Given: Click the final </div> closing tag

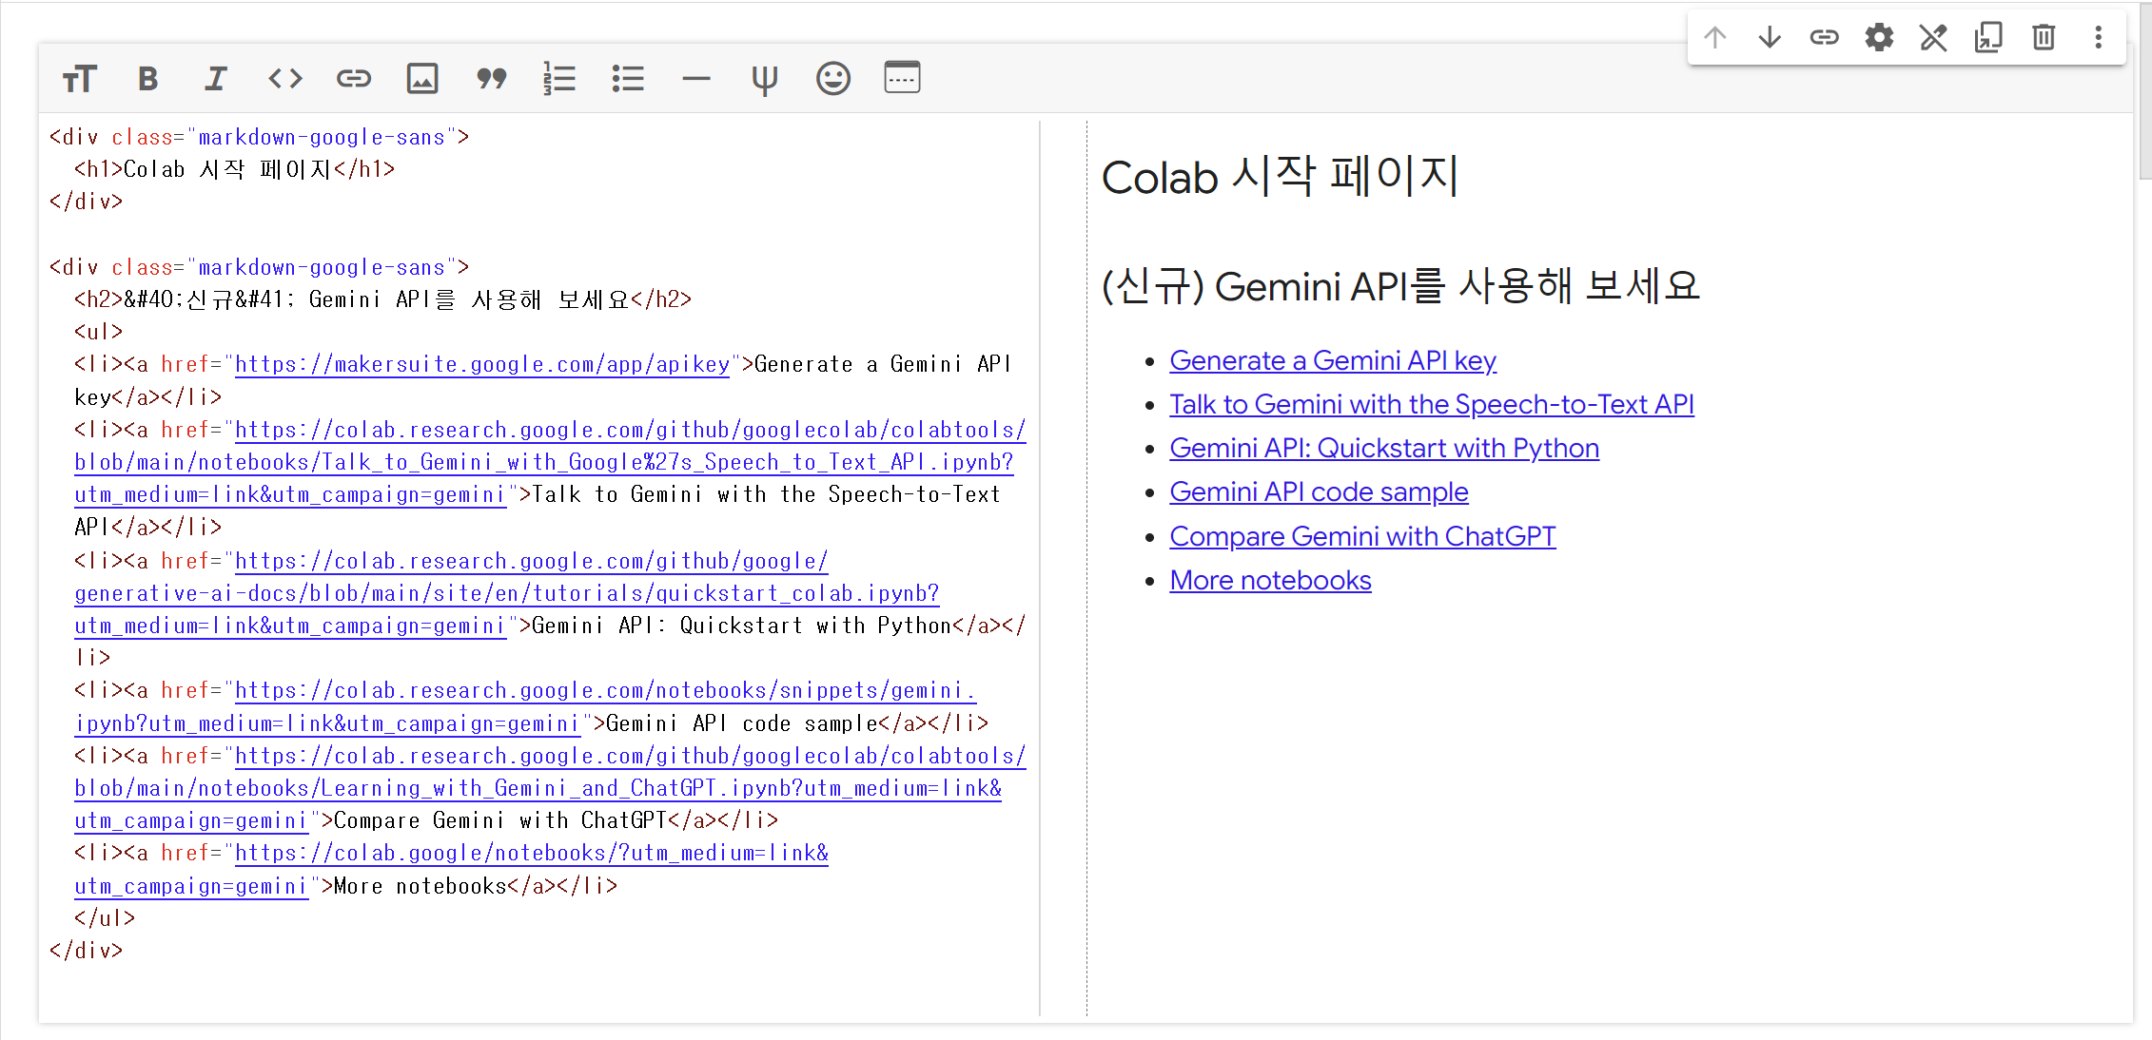Looking at the screenshot, I should [87, 951].
